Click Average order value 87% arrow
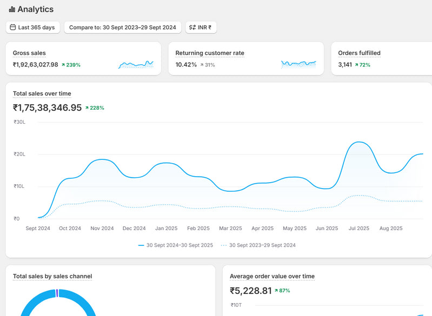Viewport: 432px width, 316px height. pyautogui.click(x=276, y=291)
